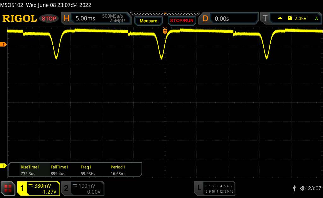Enable channel 2 from the bottom bar

[66, 188]
